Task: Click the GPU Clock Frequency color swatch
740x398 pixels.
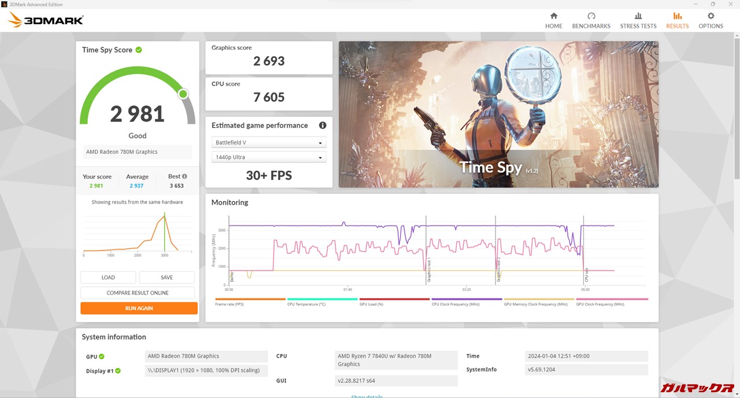Action: (612, 299)
